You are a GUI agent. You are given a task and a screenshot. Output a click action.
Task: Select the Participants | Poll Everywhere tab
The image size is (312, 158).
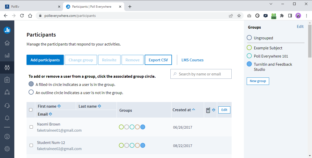(x=94, y=7)
